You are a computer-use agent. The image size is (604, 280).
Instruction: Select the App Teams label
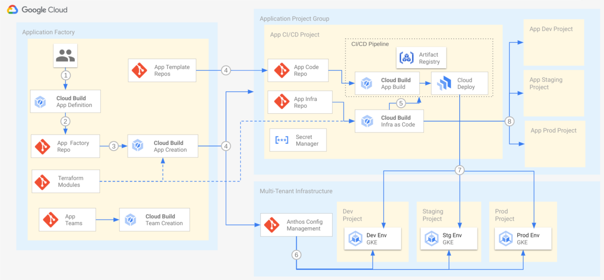click(74, 220)
